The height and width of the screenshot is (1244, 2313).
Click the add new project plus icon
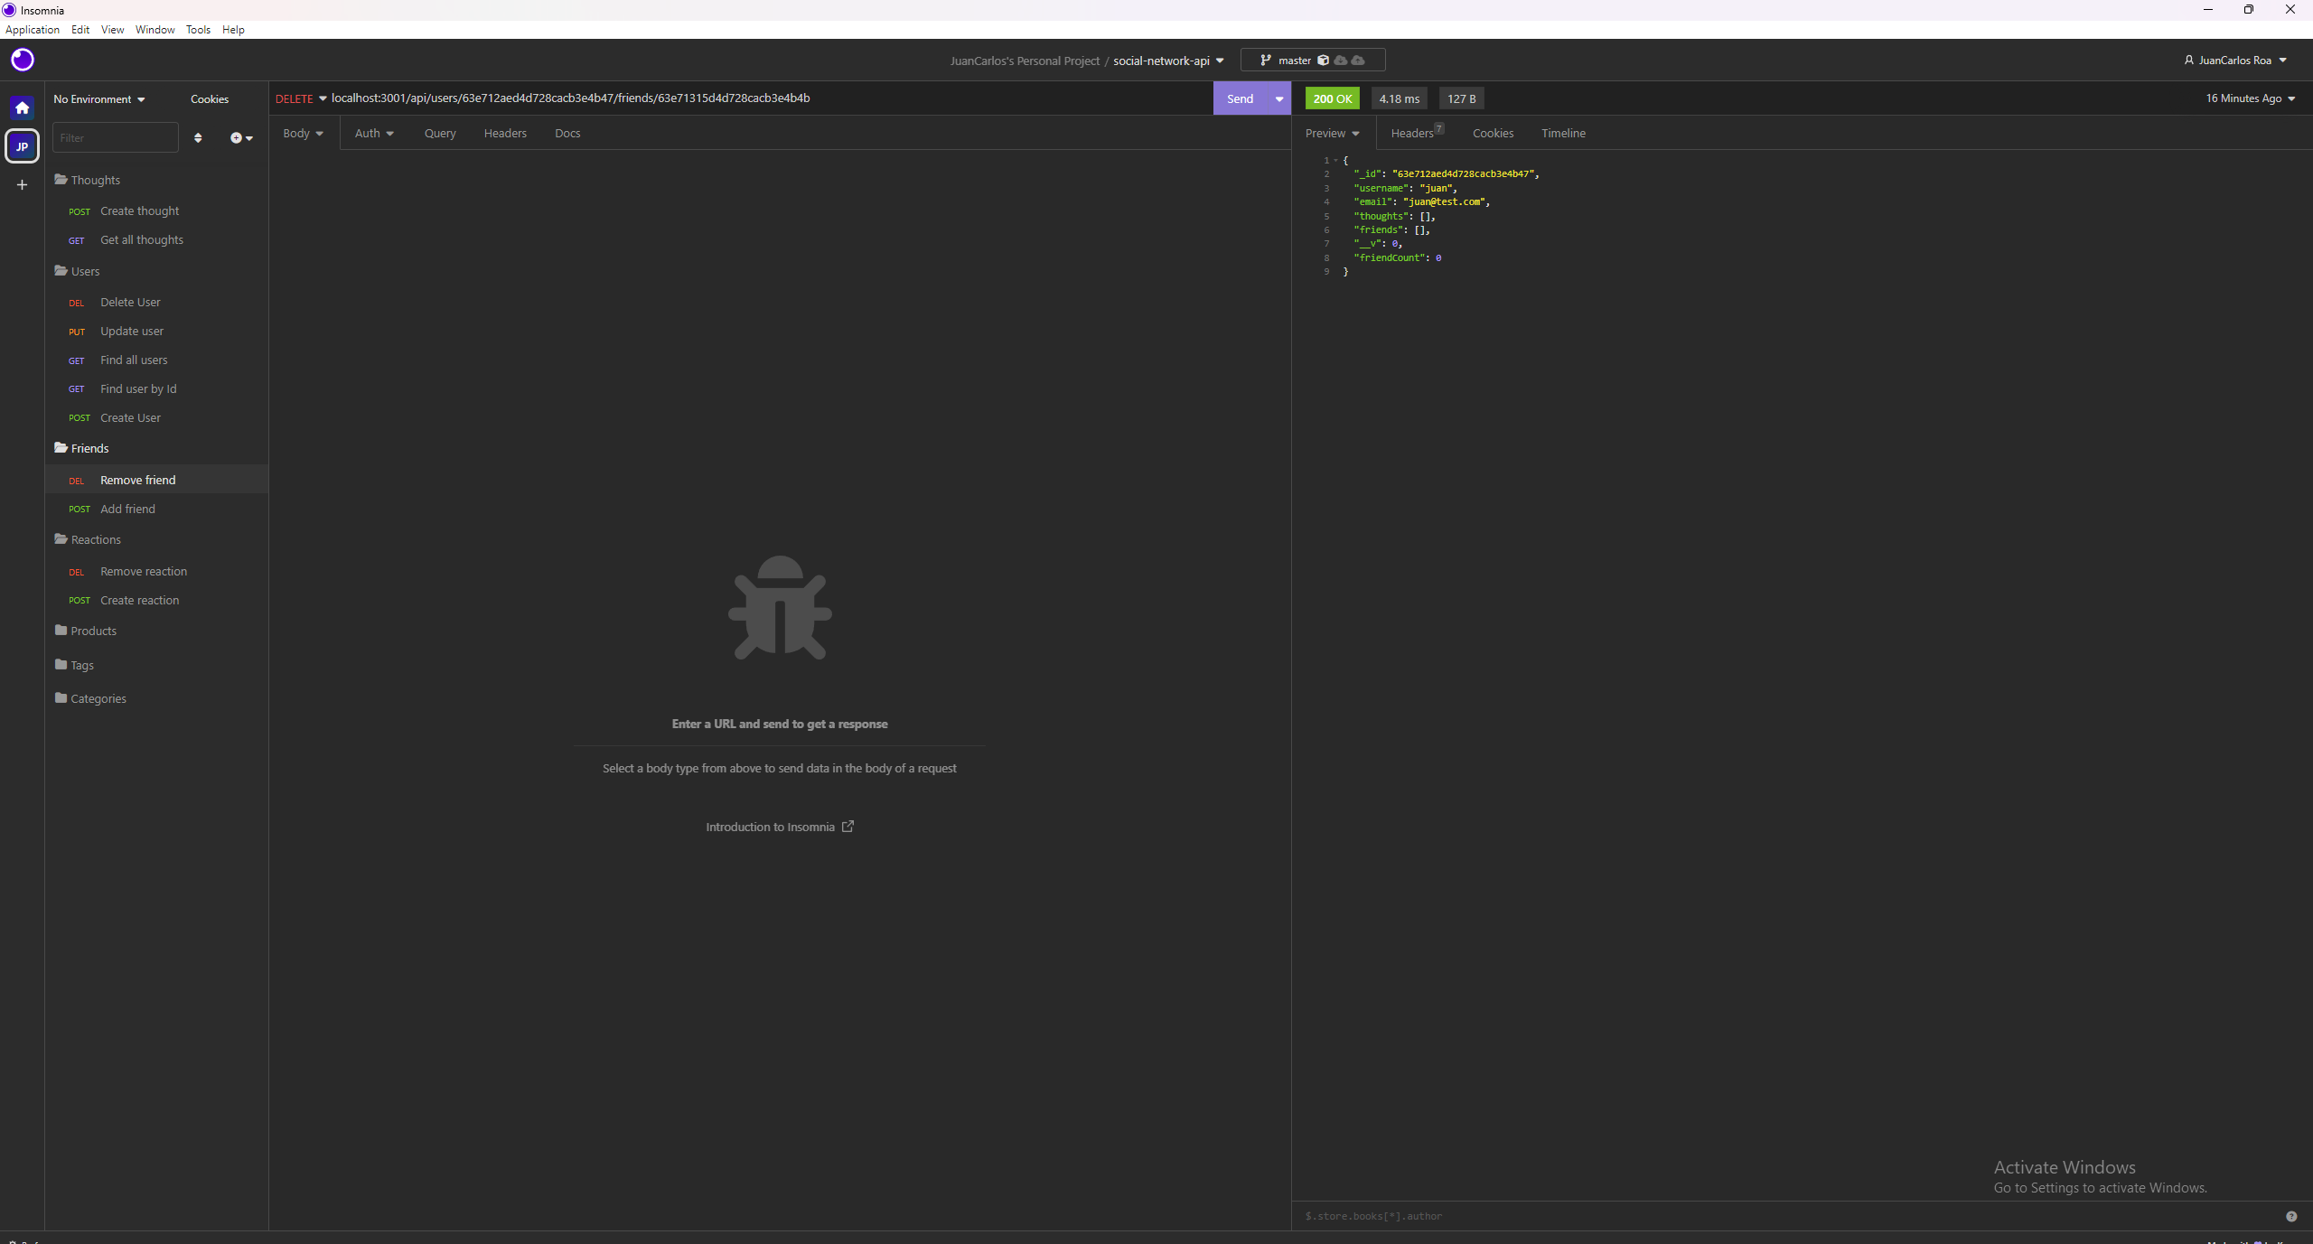(x=22, y=185)
